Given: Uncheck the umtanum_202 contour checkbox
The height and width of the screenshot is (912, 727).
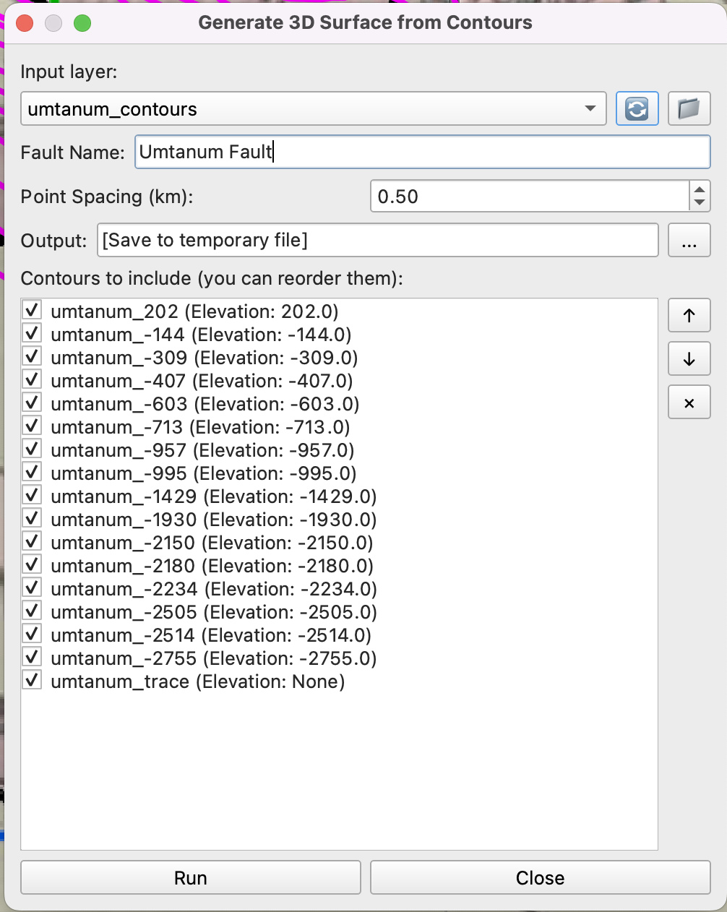Looking at the screenshot, I should 32,311.
